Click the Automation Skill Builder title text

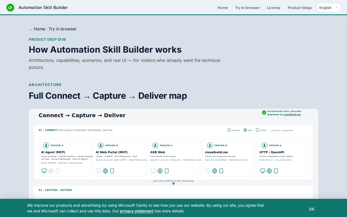[43, 8]
